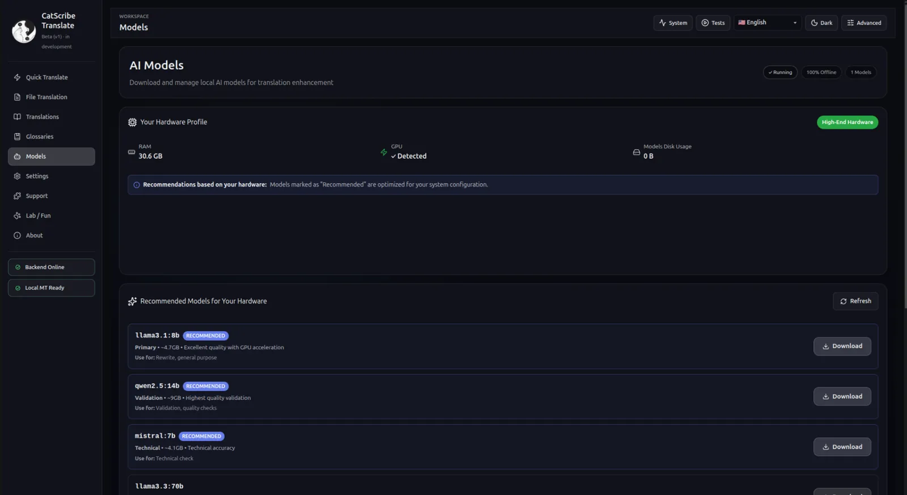The width and height of the screenshot is (907, 495).
Task: Open the System panel from the top bar
Action: coord(672,23)
